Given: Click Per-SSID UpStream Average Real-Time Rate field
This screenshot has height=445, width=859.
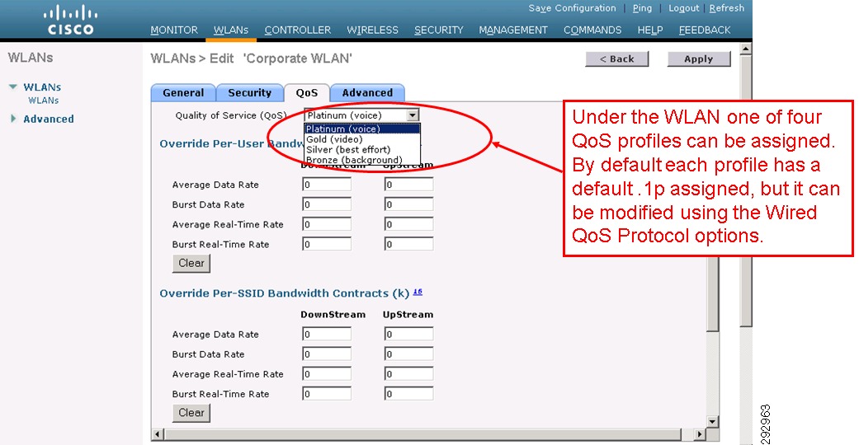Looking at the screenshot, I should pyautogui.click(x=408, y=373).
